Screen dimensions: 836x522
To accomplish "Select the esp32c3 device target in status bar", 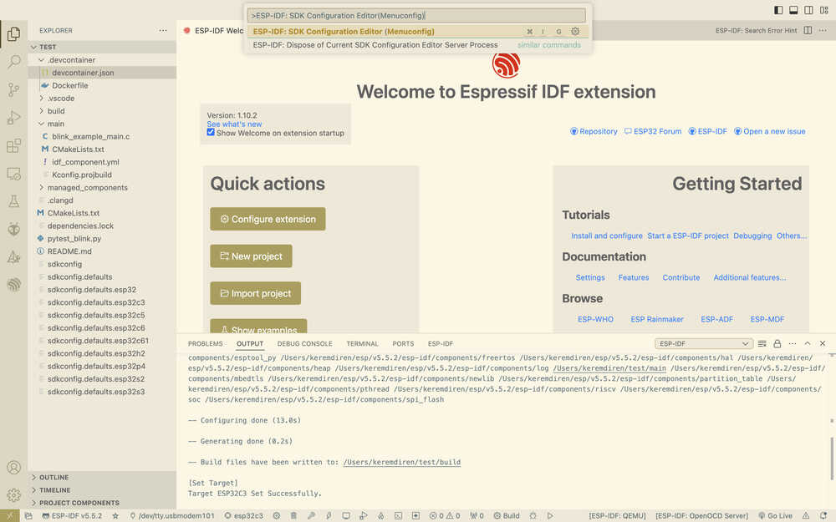I will coord(244,515).
